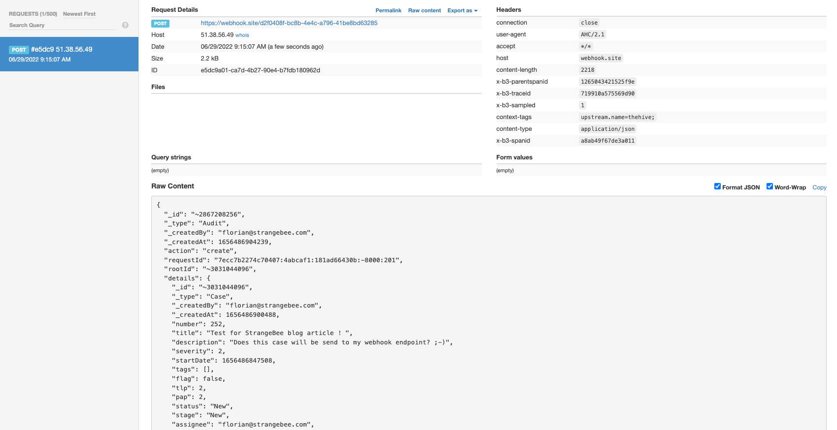Screen dimensions: 837x430
Task: Open the Permalink for this request
Action: pyautogui.click(x=388, y=10)
